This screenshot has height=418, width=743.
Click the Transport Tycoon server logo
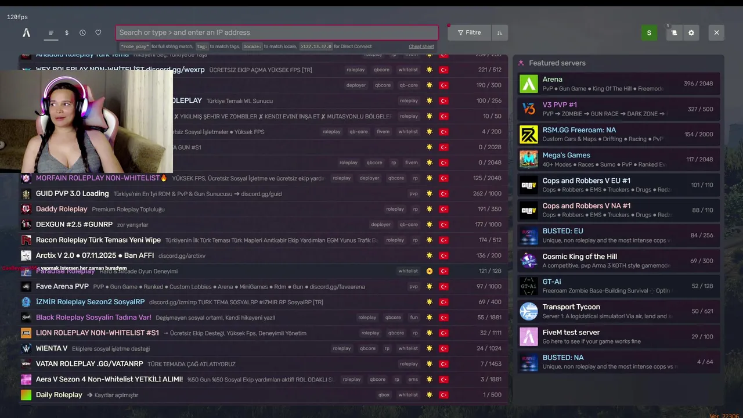[x=529, y=311]
